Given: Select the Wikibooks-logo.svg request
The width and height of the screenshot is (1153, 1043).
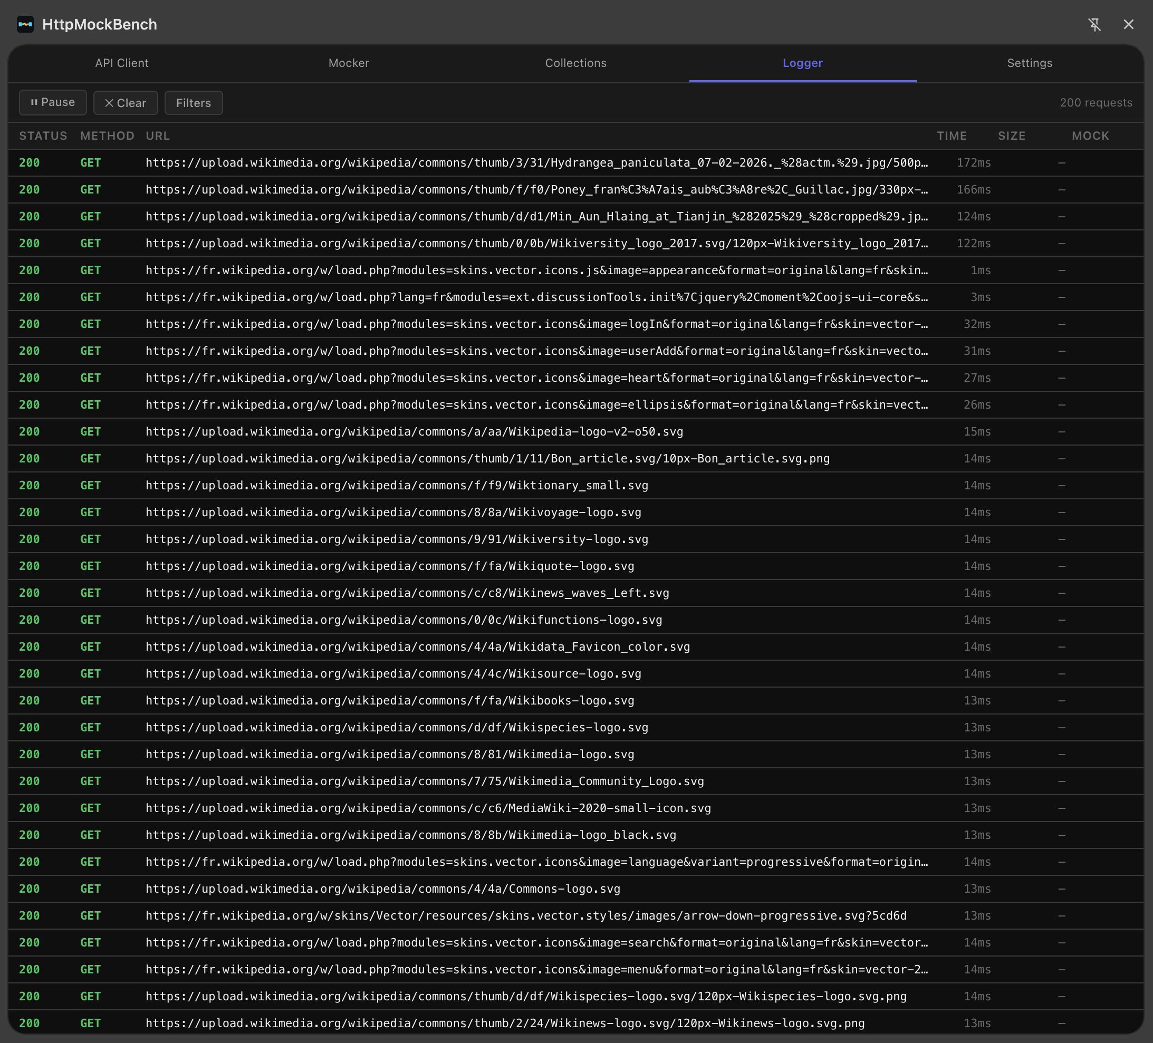Looking at the screenshot, I should coord(575,700).
